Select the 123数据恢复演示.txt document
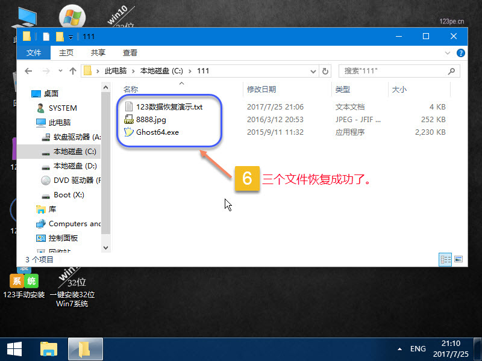Screen dimensions: 482x361 point(169,107)
